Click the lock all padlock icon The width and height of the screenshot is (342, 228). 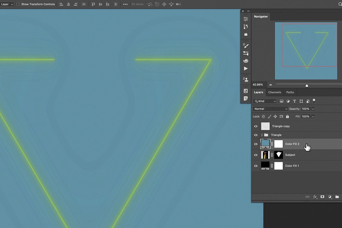pyautogui.click(x=287, y=117)
